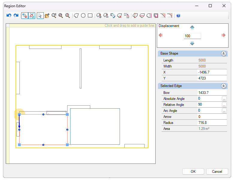Click the copy shape to region icon
Image resolution: width=233 pixels, height=180 pixels.
click(127, 16)
